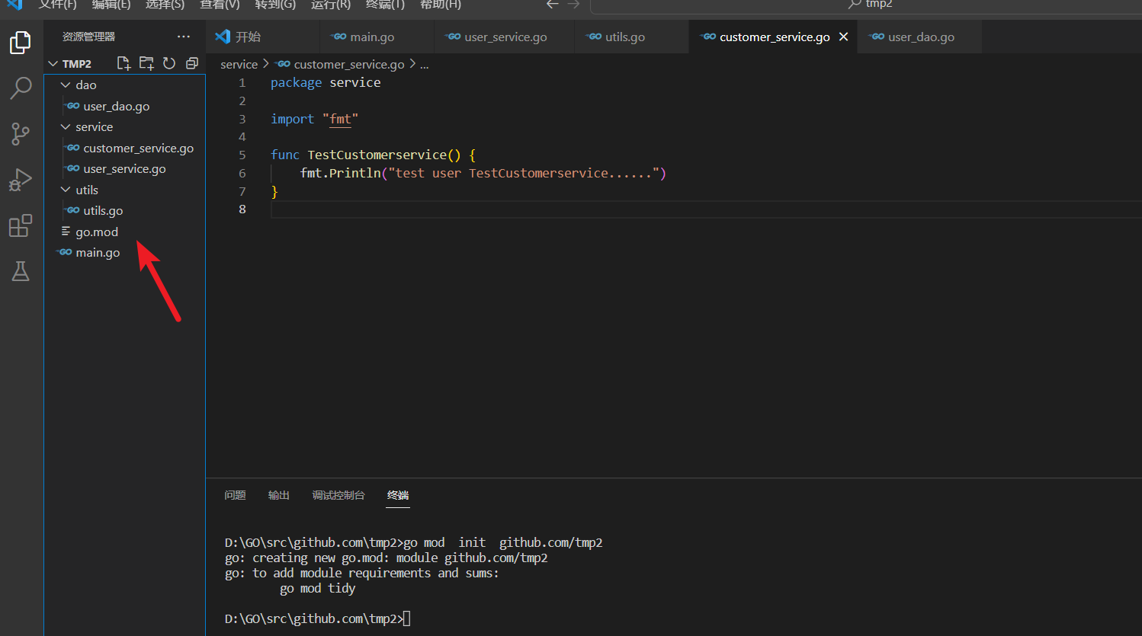Open the Testing flask icon
The width and height of the screenshot is (1142, 636).
tap(21, 271)
